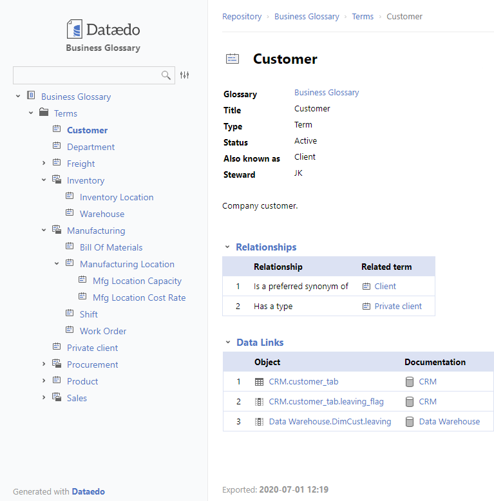Open the search filter settings icon
The width and height of the screenshot is (494, 501).
point(185,75)
